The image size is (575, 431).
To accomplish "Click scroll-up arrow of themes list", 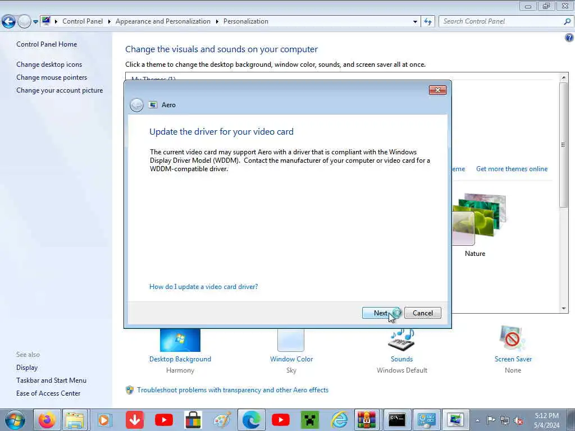I will [x=564, y=77].
